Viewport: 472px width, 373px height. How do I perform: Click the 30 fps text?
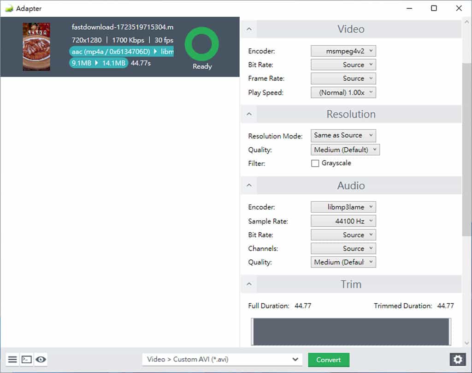(164, 40)
